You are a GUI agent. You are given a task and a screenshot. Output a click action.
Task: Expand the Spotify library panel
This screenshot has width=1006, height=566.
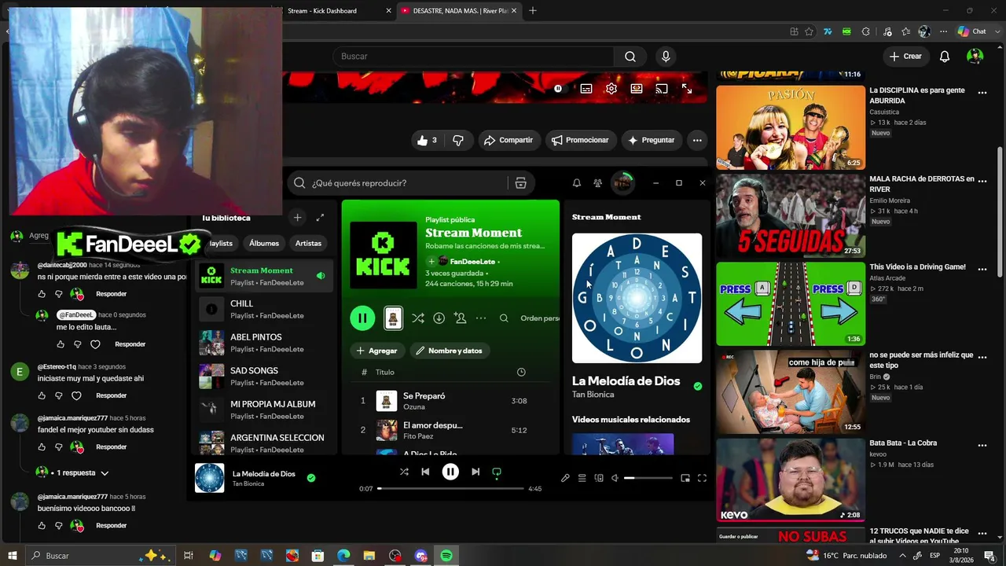click(320, 218)
